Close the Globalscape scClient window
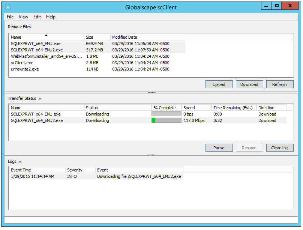 click(290, 6)
